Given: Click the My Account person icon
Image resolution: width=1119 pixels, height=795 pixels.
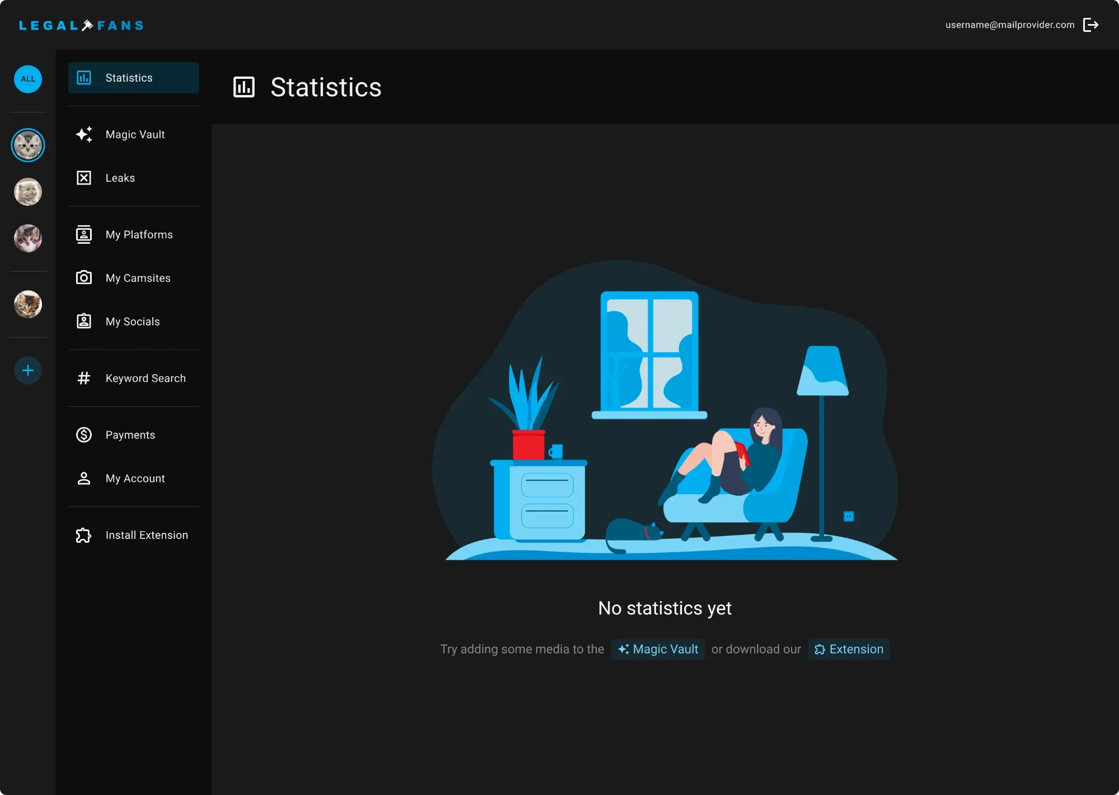Looking at the screenshot, I should pos(84,478).
